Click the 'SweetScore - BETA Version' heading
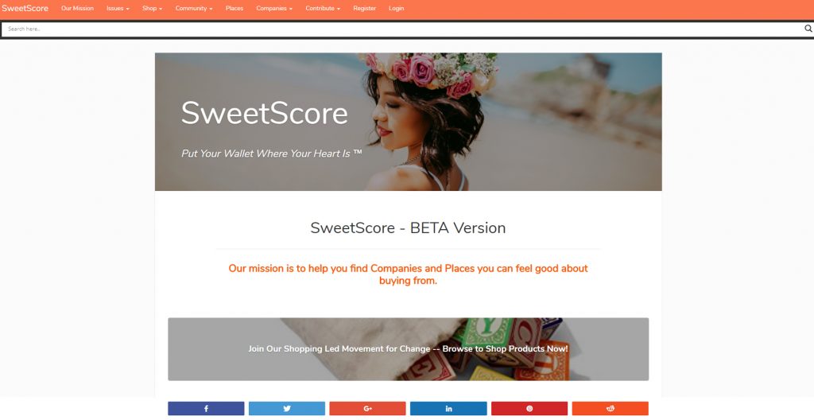This screenshot has width=814, height=420. [x=408, y=227]
